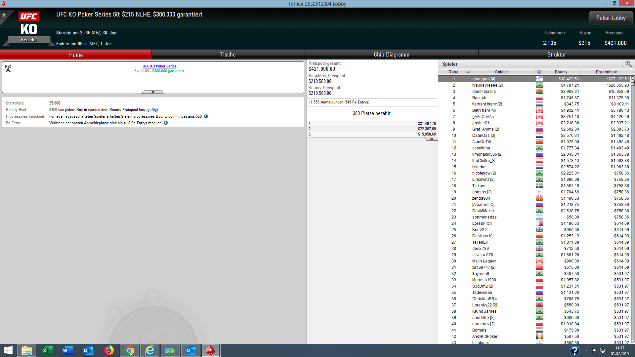Click the player search magnifier icon
635x357 pixels.
tap(628, 64)
